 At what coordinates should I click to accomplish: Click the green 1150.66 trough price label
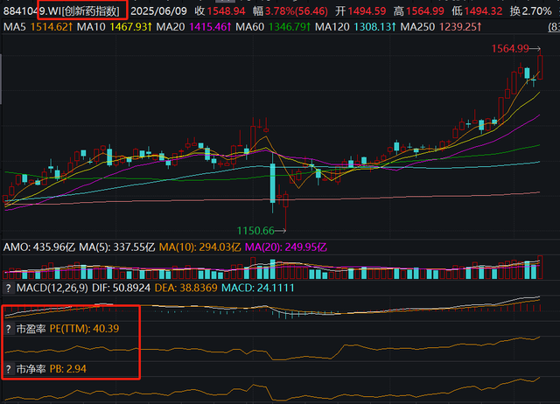tap(255, 231)
